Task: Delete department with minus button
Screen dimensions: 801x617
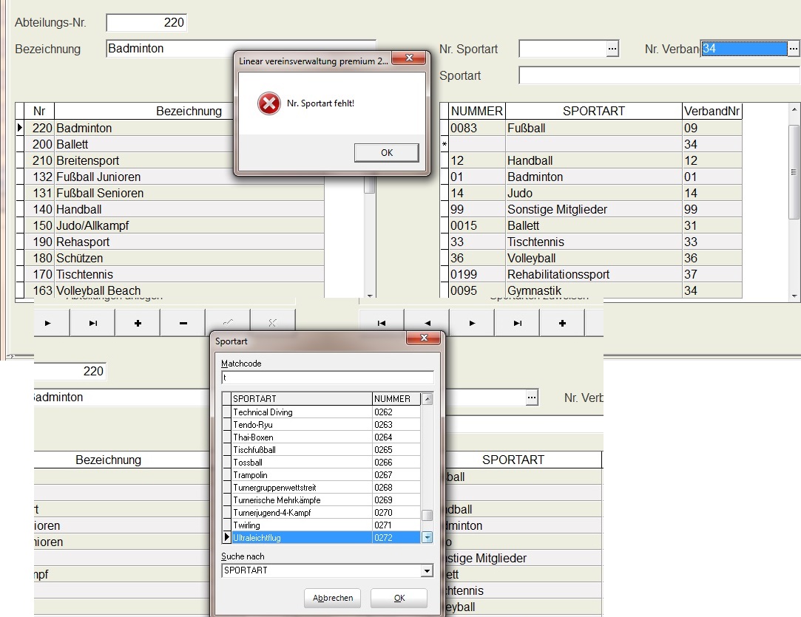Action: [183, 323]
